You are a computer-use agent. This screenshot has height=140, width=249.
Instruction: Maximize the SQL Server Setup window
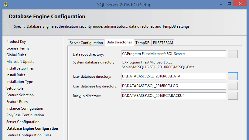coord(229,3)
